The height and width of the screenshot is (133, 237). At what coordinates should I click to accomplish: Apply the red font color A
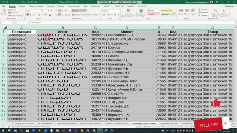[x=50, y=15]
